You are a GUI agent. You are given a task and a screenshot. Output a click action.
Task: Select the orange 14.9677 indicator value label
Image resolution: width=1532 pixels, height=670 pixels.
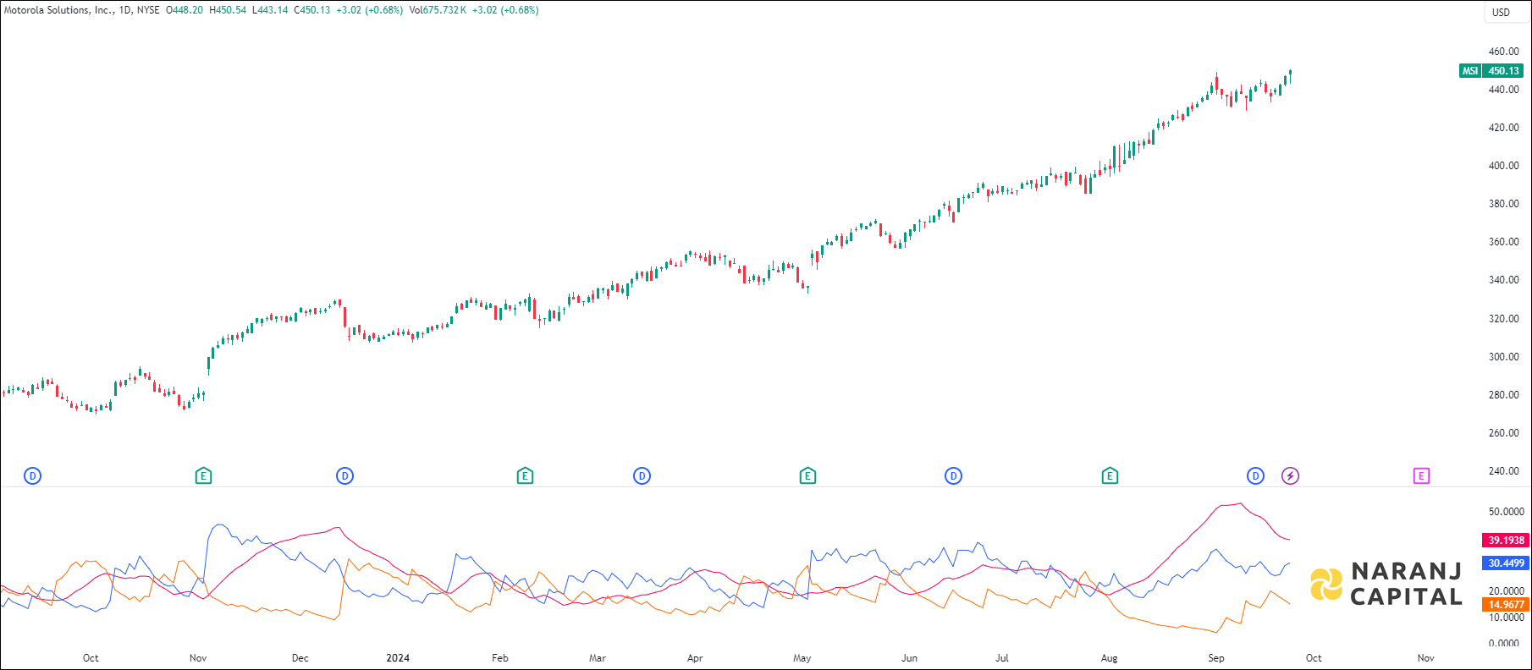click(x=1506, y=605)
